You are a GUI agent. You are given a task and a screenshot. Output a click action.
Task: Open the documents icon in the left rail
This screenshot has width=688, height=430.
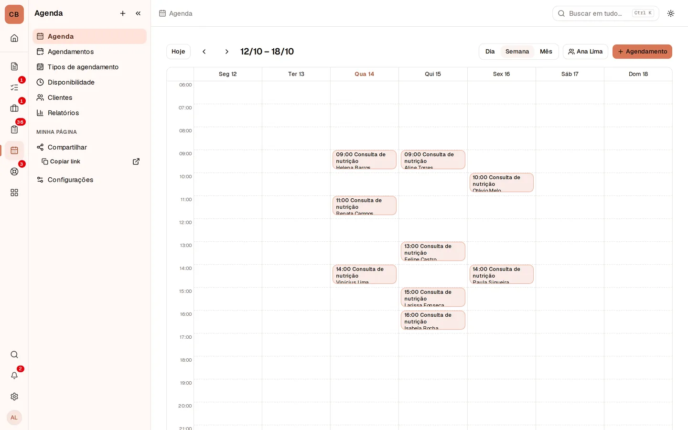point(14,66)
